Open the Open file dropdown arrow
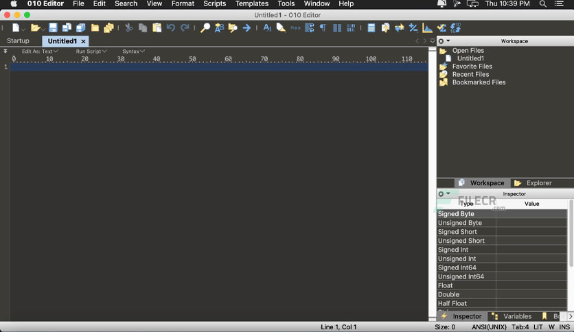This screenshot has width=574, height=332. click(43, 29)
